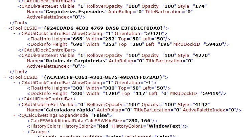
Task: Click the Orientation value "59420"
Action: 154,34
